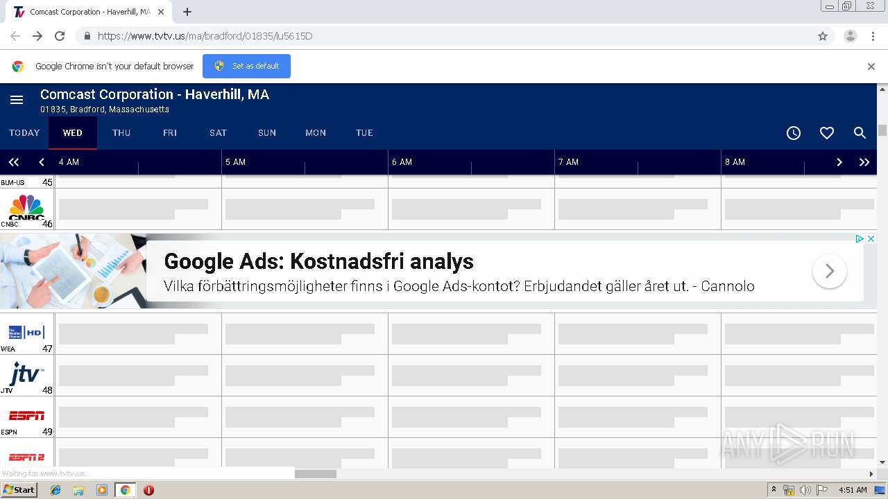This screenshot has width=888, height=499.
Task: Click the Comcast Corporation tab title
Action: tap(90, 12)
